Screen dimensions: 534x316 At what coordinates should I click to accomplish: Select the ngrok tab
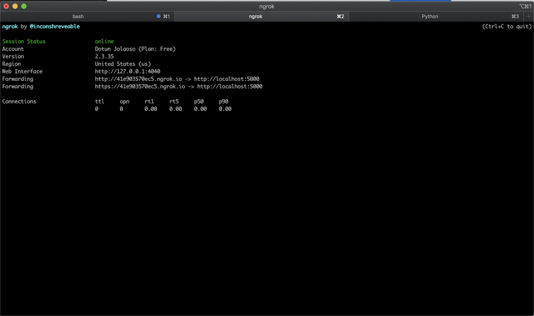[255, 17]
